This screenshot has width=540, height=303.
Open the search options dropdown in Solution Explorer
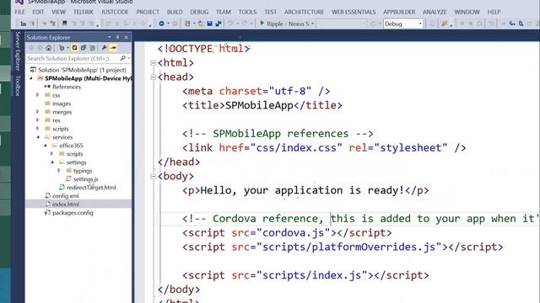point(129,58)
